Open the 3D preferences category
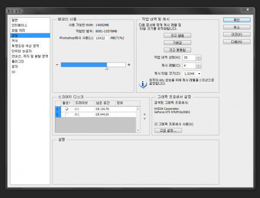The image size is (260, 198). pyautogui.click(x=13, y=72)
